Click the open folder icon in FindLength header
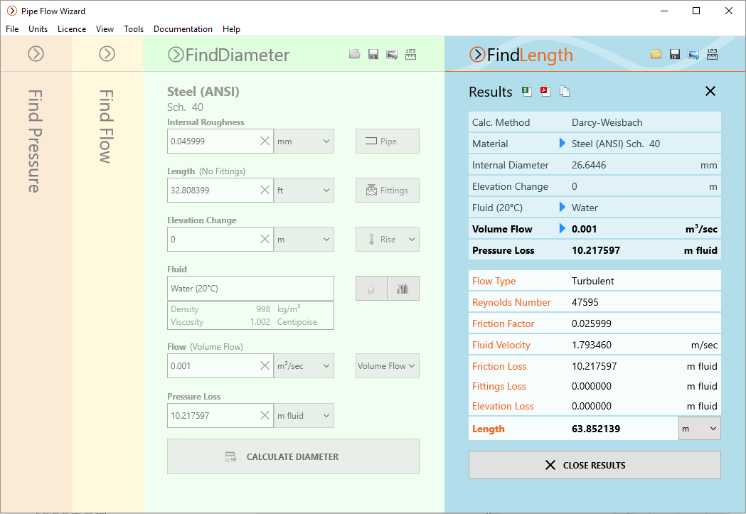This screenshot has height=514, width=746. click(x=656, y=54)
